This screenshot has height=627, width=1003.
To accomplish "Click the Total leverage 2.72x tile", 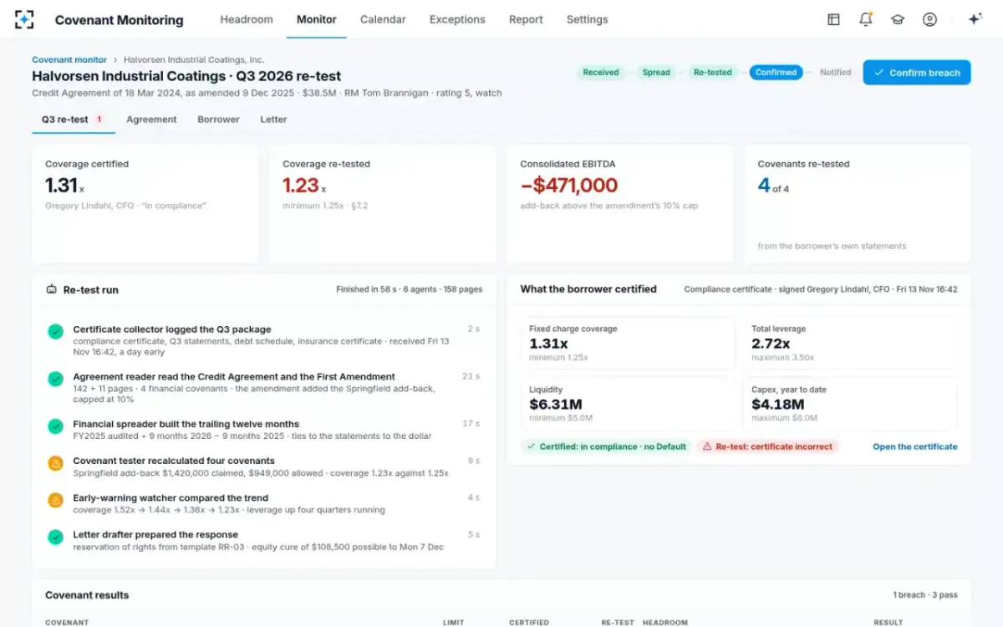I will tap(850, 344).
